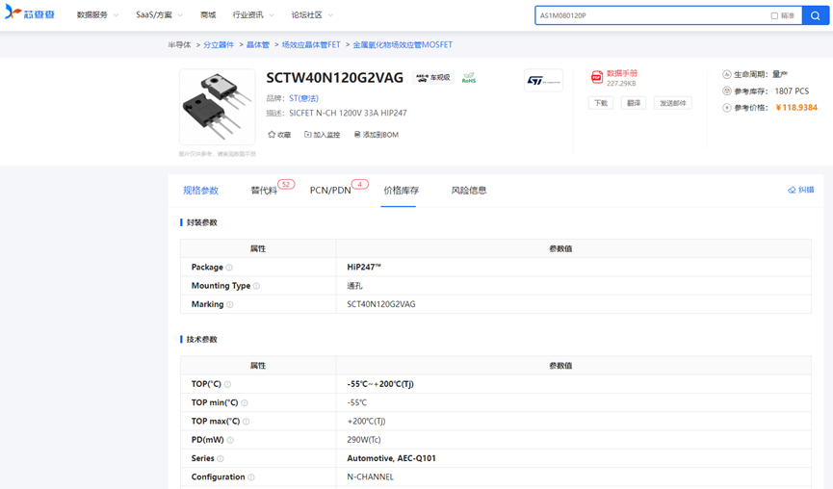Switch to the 规格参数 tab

(x=201, y=191)
